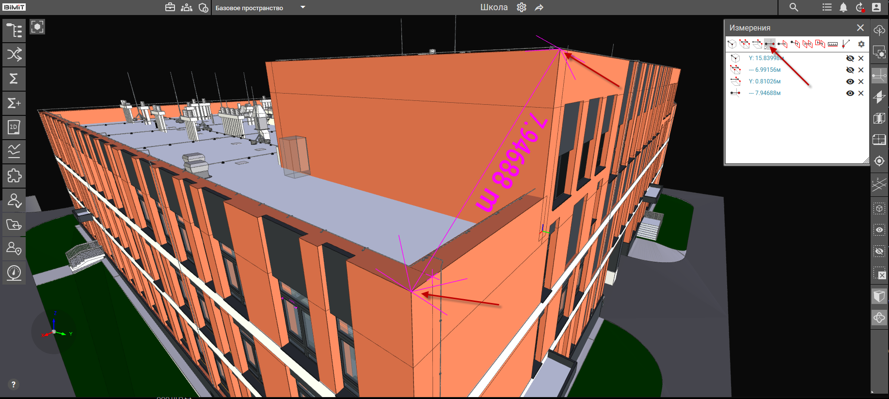Screen dimensions: 889x399
Task: Click the fit-to-view icon in viewport corner
Action: 37,27
